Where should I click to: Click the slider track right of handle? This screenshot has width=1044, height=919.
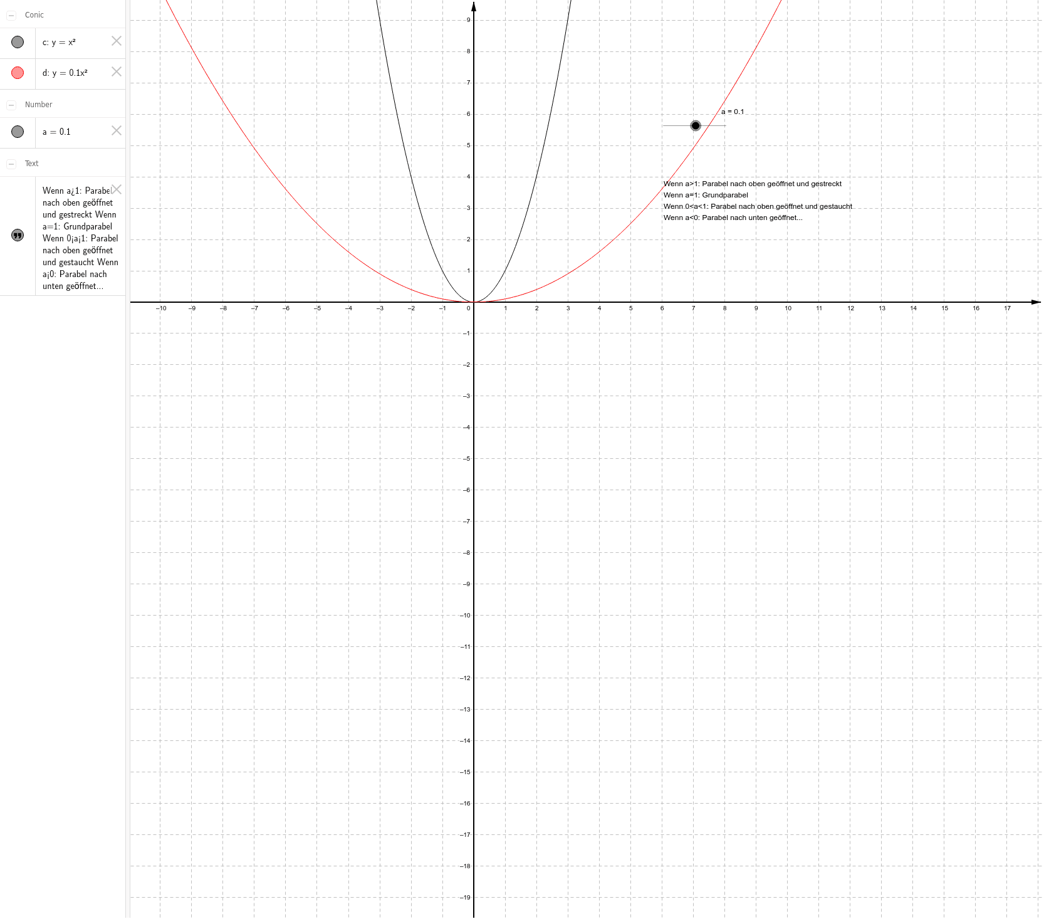[714, 126]
